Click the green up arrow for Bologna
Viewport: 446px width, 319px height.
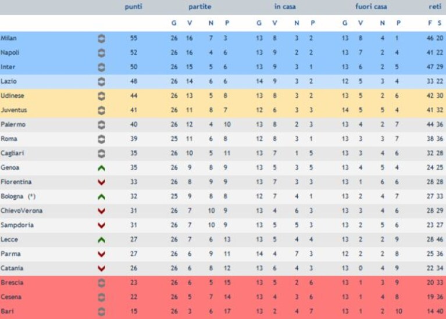tap(102, 197)
